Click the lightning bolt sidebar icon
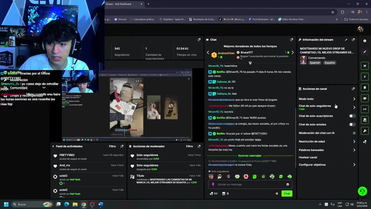This screenshot has width=371, height=209. tap(365, 77)
